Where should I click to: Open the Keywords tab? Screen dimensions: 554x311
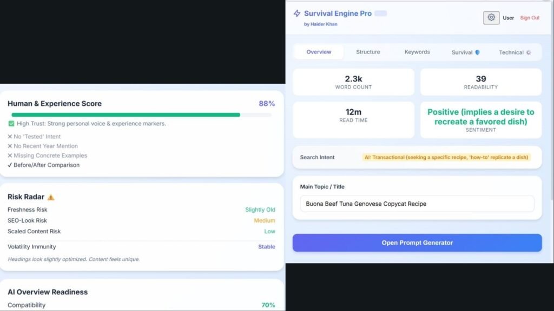tap(417, 52)
